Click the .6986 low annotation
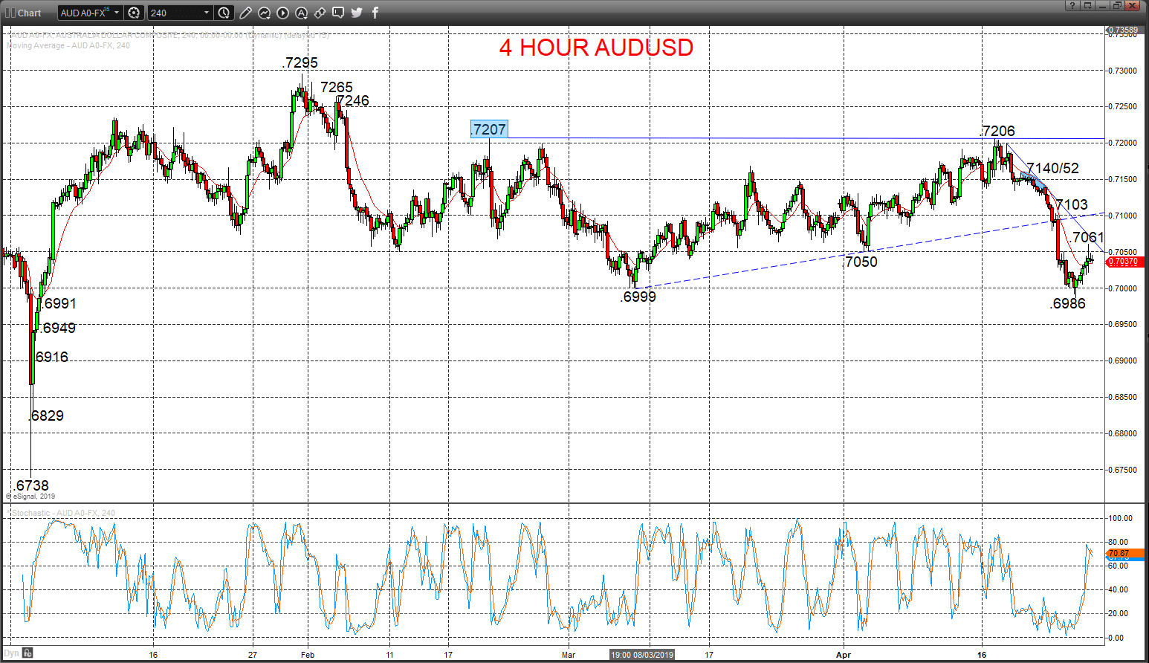The height and width of the screenshot is (663, 1149). 1068,304
